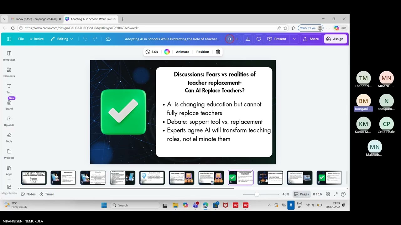Image resolution: width=401 pixels, height=225 pixels.
Task: Open File Explorer from the taskbar
Action: coord(175,205)
